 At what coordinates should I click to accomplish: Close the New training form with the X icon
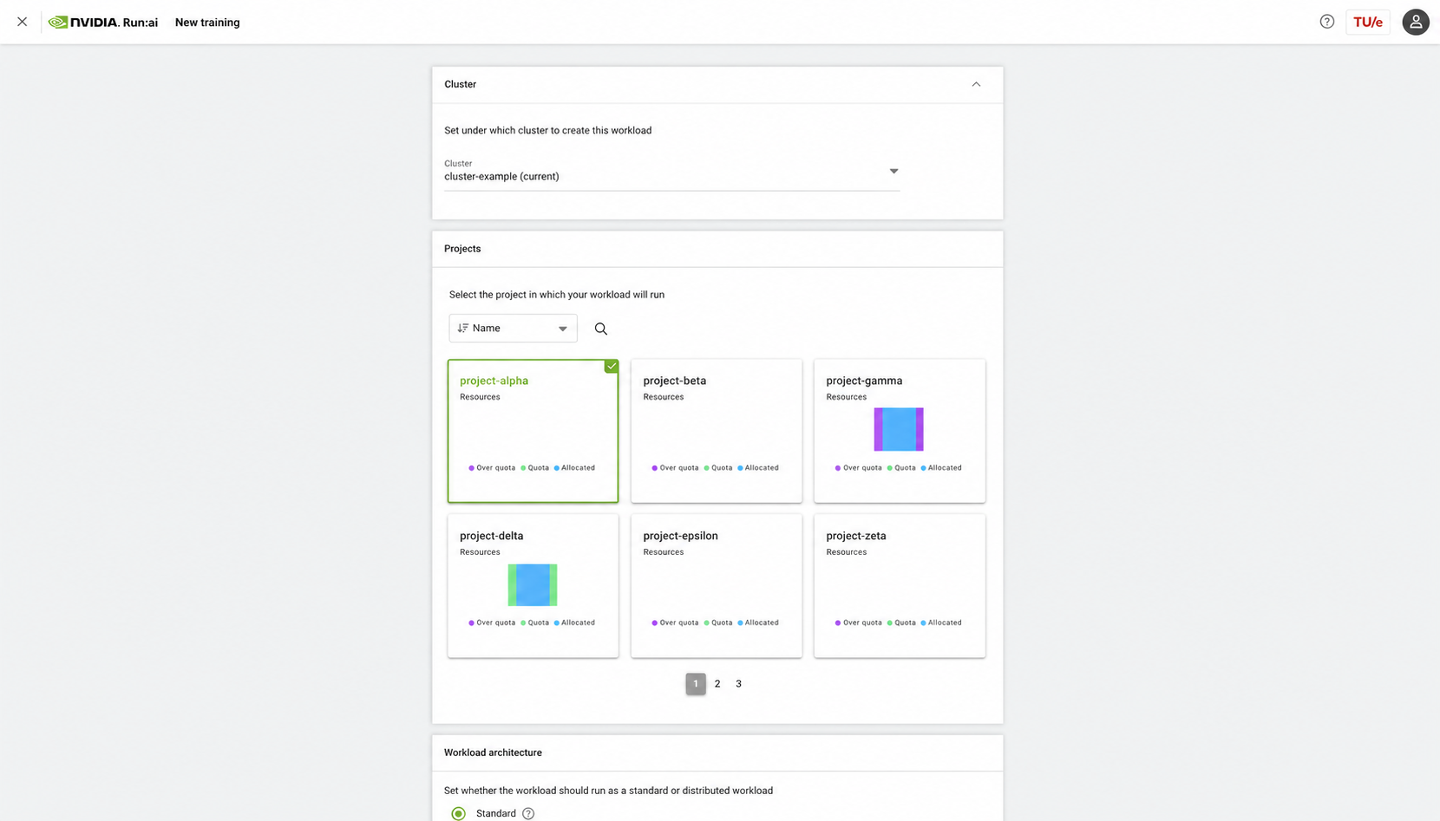[x=23, y=22]
